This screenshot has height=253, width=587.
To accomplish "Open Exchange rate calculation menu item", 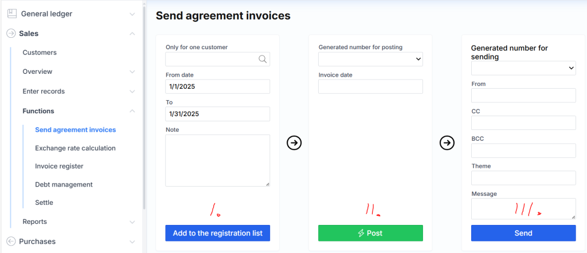I will pos(75,148).
